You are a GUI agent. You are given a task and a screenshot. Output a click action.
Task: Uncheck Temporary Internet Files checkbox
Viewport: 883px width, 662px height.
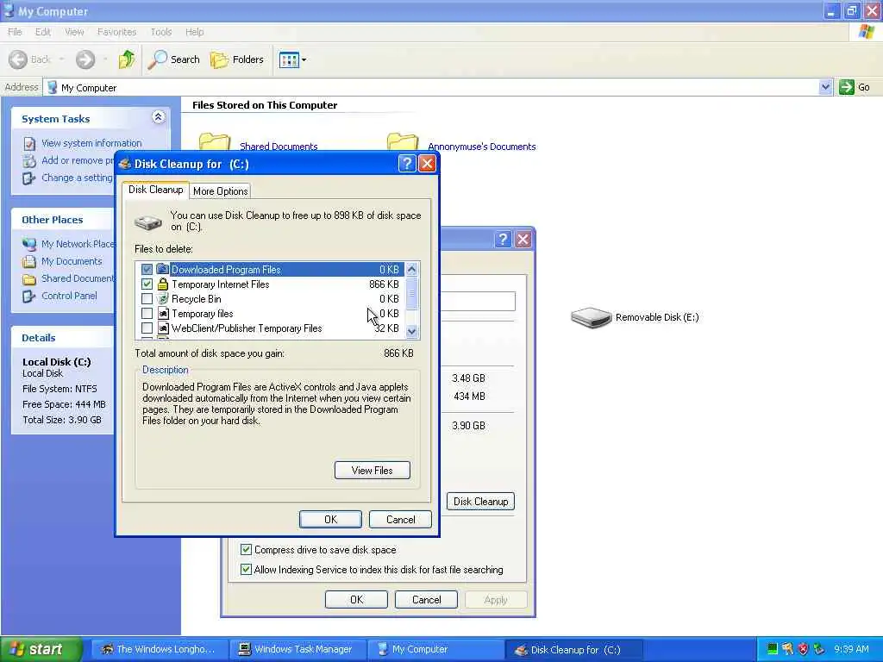pos(147,284)
